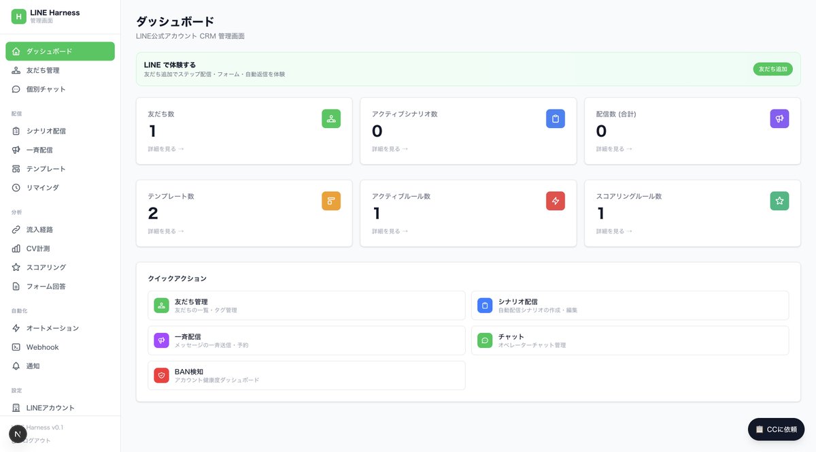The width and height of the screenshot is (816, 452).
Task: Click the people icon beside 友だち管理 in sidebar
Action: pyautogui.click(x=16, y=70)
